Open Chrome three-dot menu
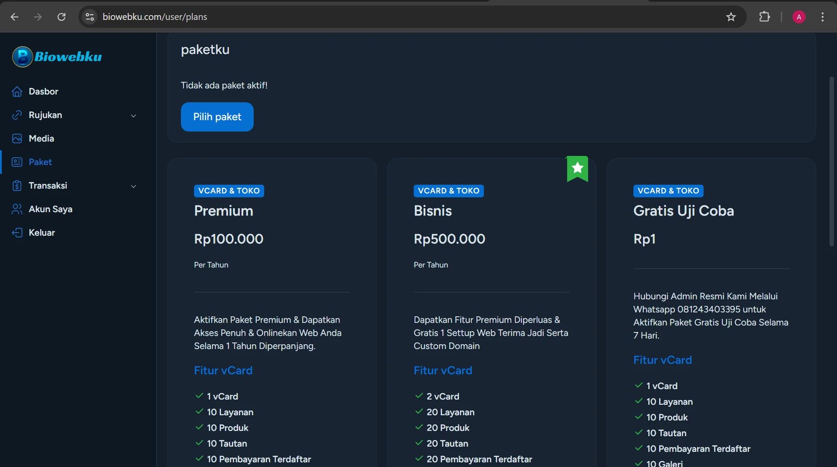This screenshot has width=837, height=467. [822, 17]
